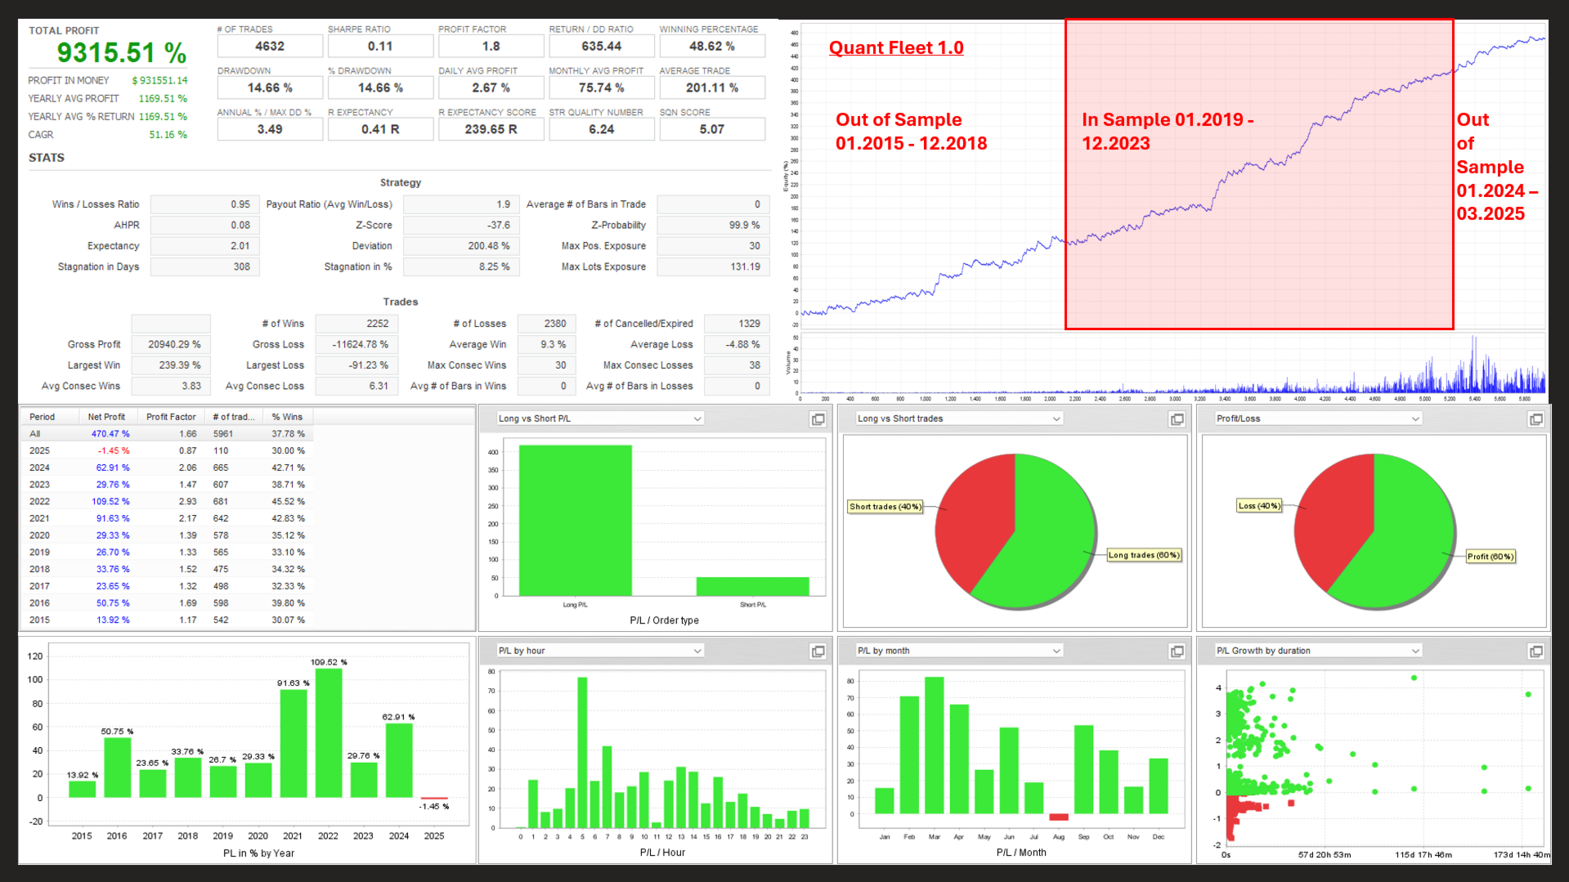Click the March bar in P/L by month
The height and width of the screenshot is (882, 1569).
(935, 745)
